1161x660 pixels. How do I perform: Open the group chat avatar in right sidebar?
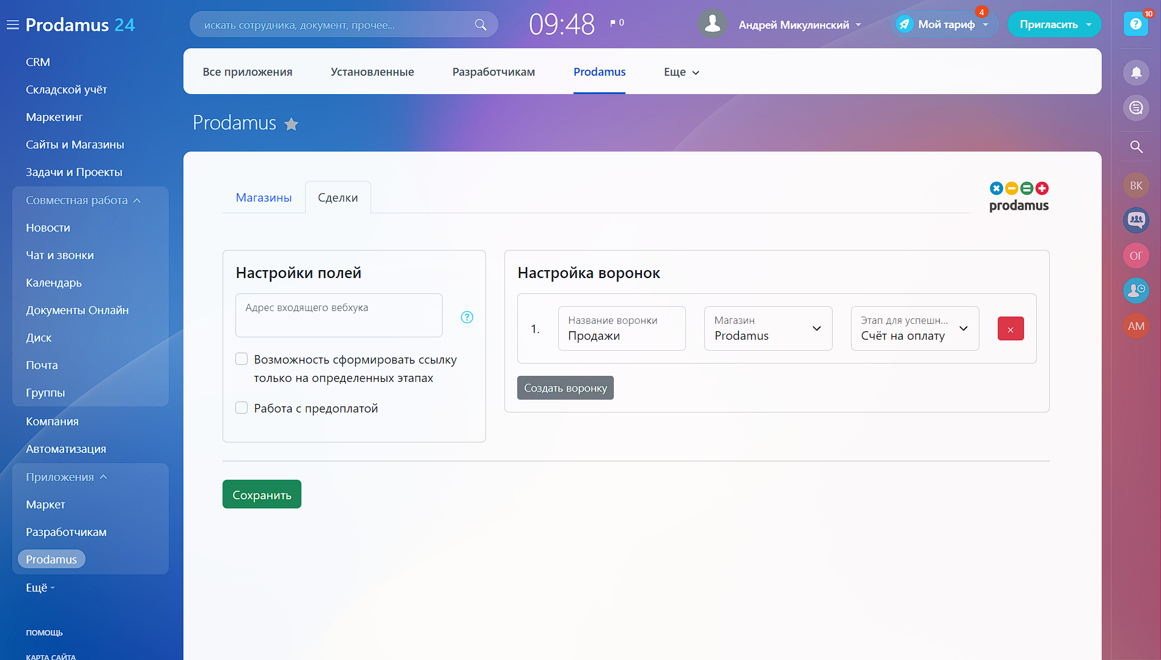click(1136, 220)
